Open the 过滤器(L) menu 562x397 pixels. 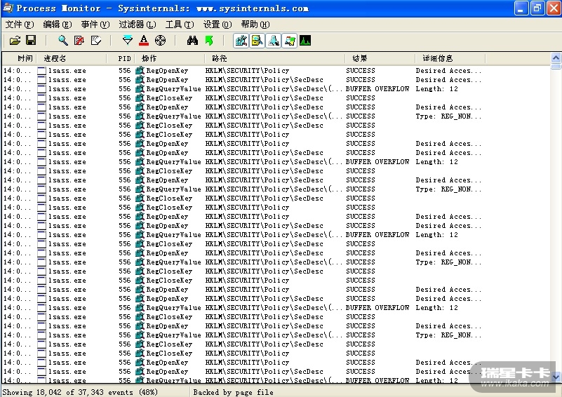(x=137, y=25)
